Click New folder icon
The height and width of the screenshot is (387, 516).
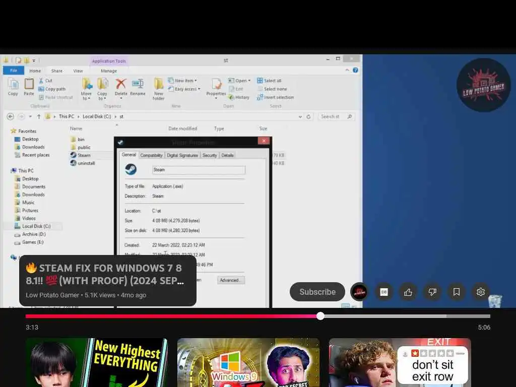coord(159,89)
